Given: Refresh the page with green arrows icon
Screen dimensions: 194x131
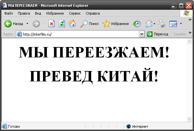Looking at the screenshot, I should click(62, 24).
